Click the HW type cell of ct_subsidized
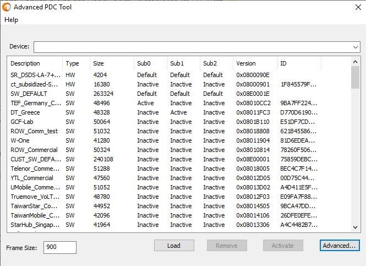The height and width of the screenshot is (266, 366). [x=70, y=84]
